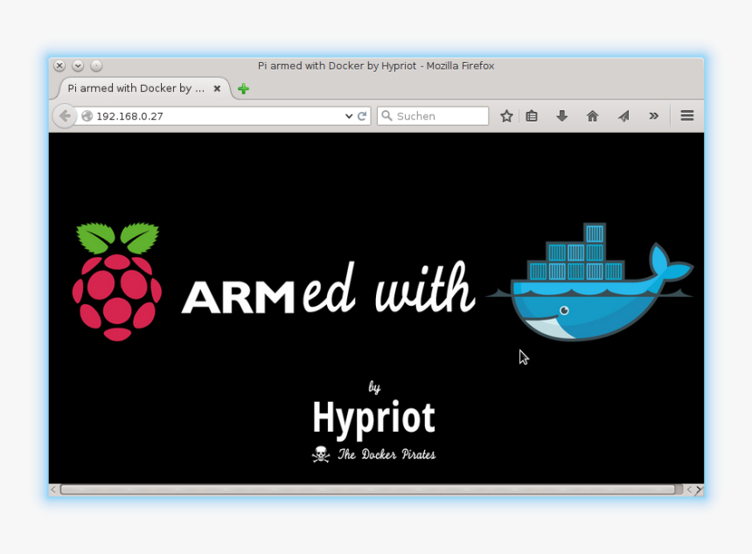Show more tools with double chevron
The height and width of the screenshot is (554, 752).
click(653, 115)
